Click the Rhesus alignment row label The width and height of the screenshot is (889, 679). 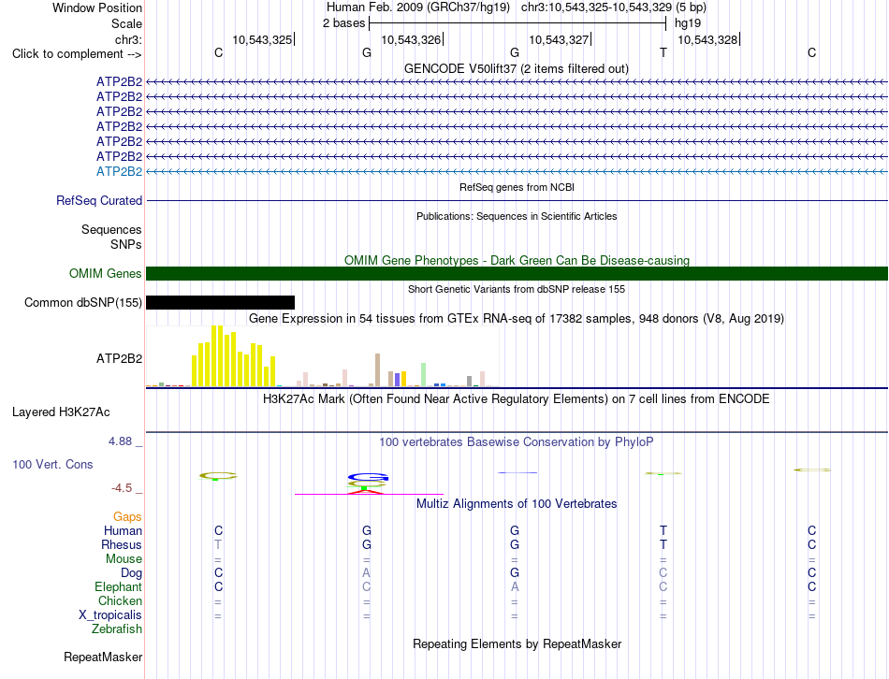pyautogui.click(x=122, y=544)
